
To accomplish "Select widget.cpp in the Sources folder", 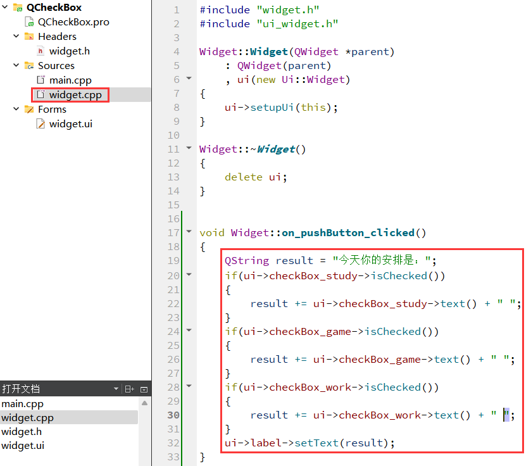I will (x=75, y=95).
